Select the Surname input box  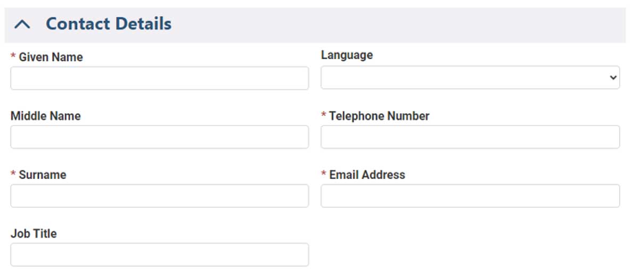point(160,196)
